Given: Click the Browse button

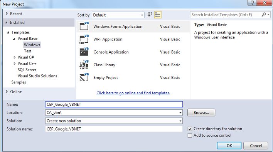Looking at the screenshot, I should tap(201, 113).
